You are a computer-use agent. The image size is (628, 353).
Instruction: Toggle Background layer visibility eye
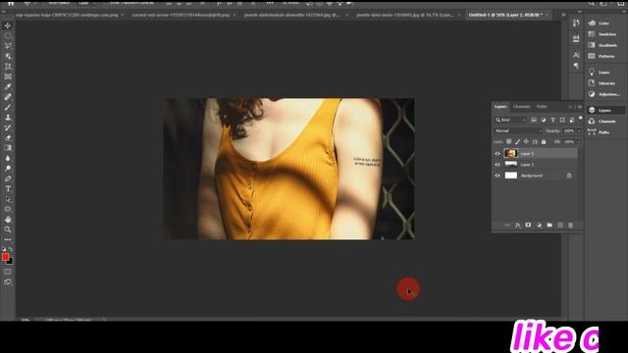[x=497, y=176]
